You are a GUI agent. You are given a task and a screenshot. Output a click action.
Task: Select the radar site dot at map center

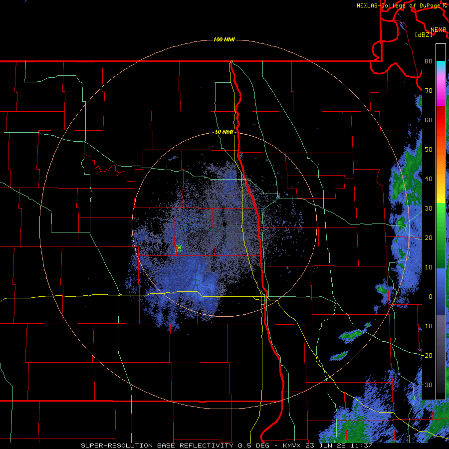point(224,224)
